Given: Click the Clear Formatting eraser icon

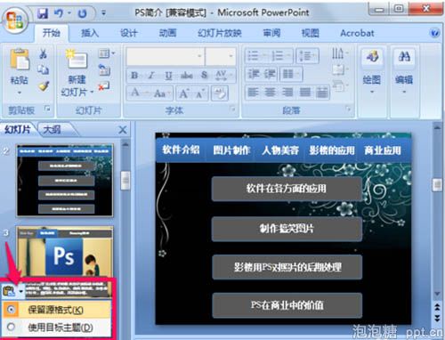Looking at the screenshot, I should pos(220,93).
